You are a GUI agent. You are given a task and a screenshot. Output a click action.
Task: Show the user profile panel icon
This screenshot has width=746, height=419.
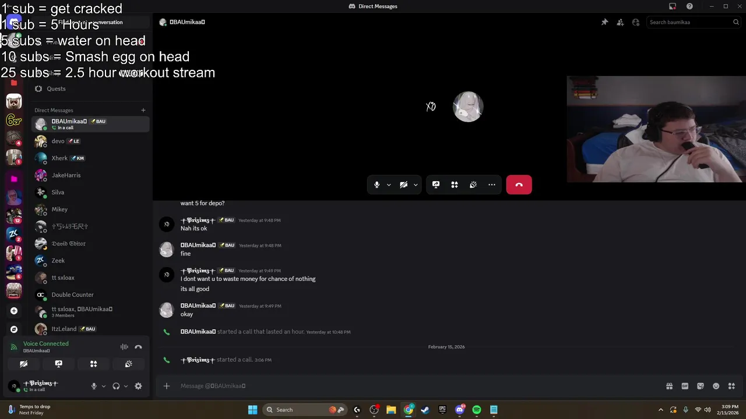(x=636, y=22)
